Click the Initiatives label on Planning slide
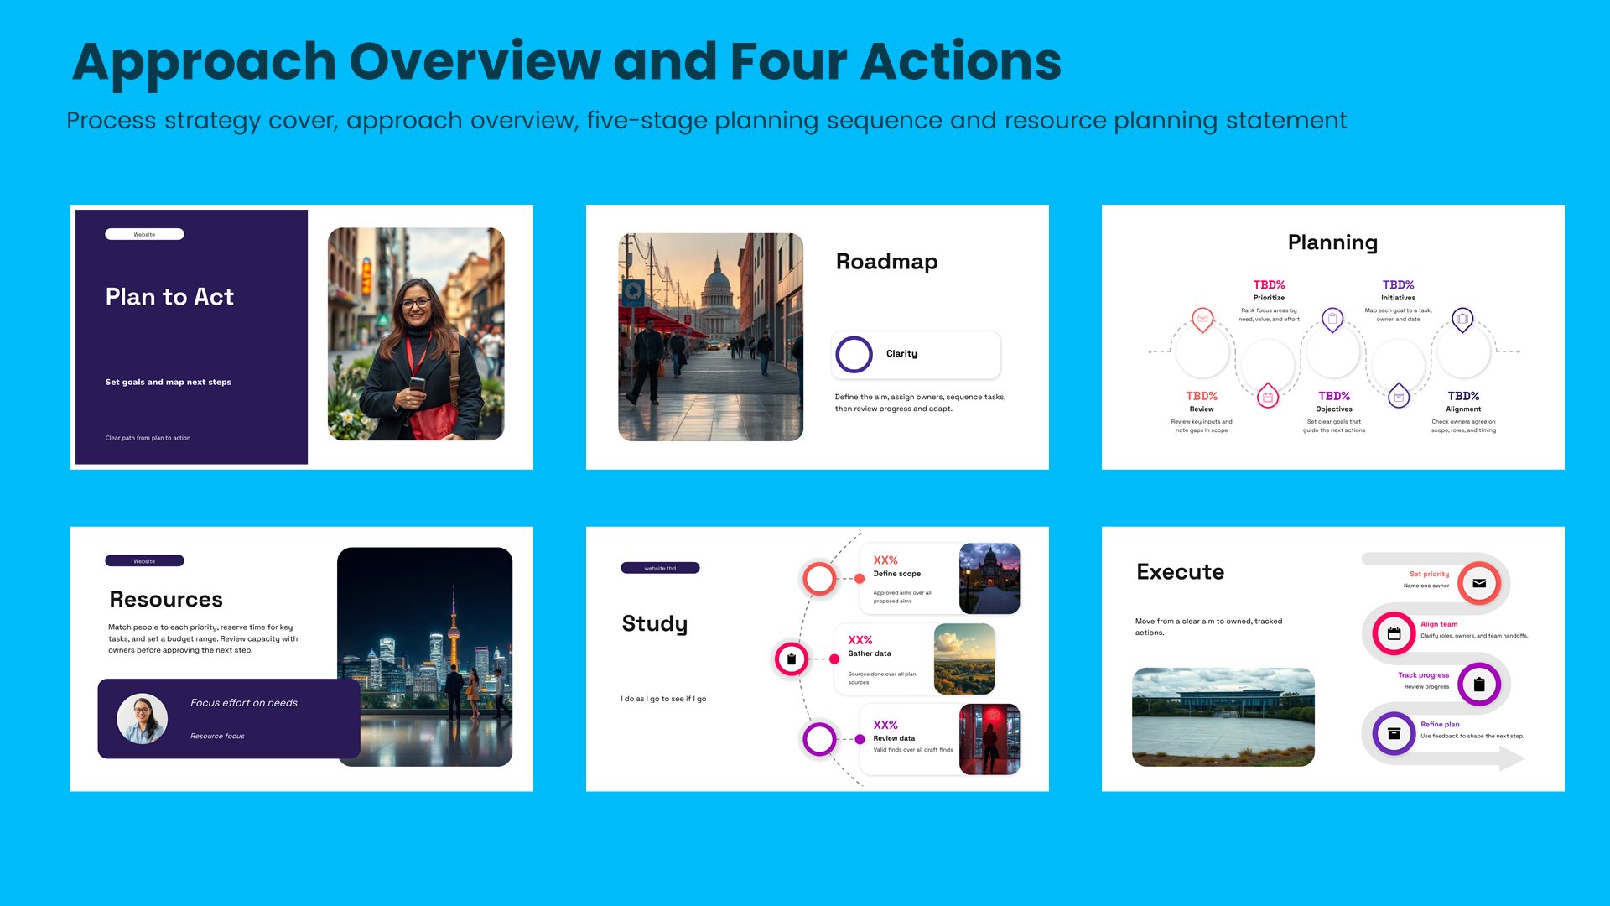 coord(1398,298)
